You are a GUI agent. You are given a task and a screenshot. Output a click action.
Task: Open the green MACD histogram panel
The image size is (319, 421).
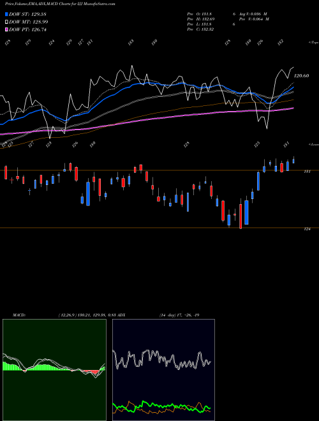tap(54, 370)
